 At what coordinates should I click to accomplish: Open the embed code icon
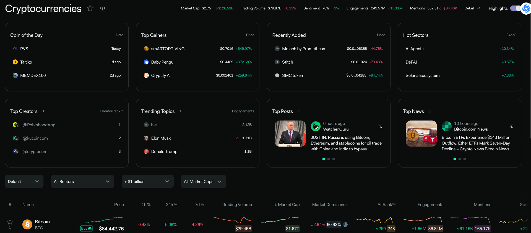click(103, 8)
